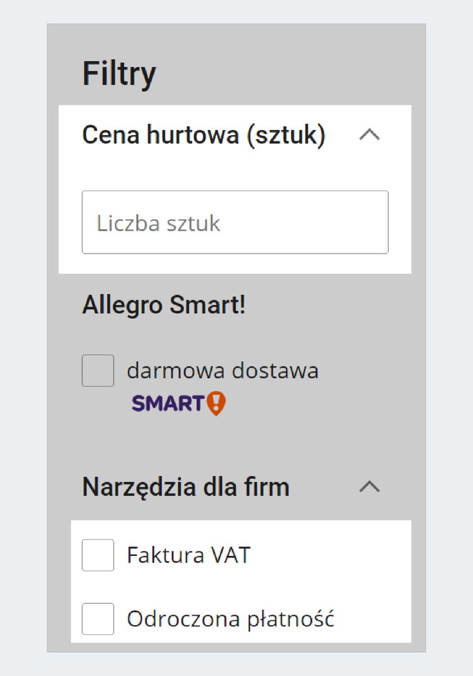Focus the Liczba sztuk input field
The height and width of the screenshot is (676, 473).
tap(235, 223)
